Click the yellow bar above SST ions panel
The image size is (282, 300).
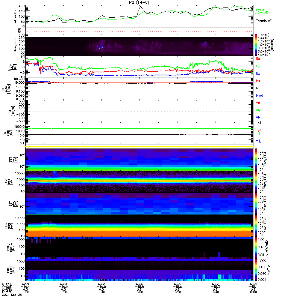139,147
